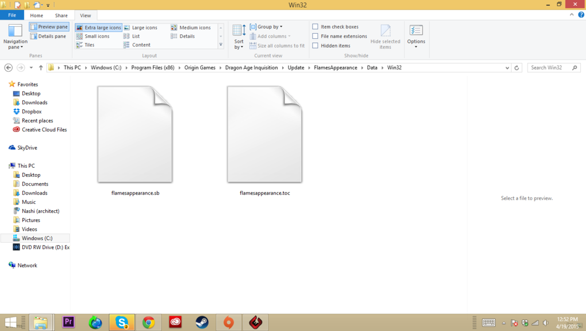Switch to the Share tab
The width and height of the screenshot is (586, 331).
(x=61, y=15)
